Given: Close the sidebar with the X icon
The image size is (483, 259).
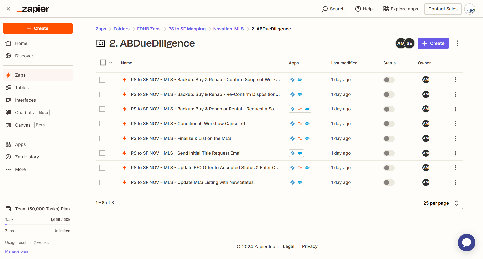Looking at the screenshot, I should pyautogui.click(x=8, y=9).
